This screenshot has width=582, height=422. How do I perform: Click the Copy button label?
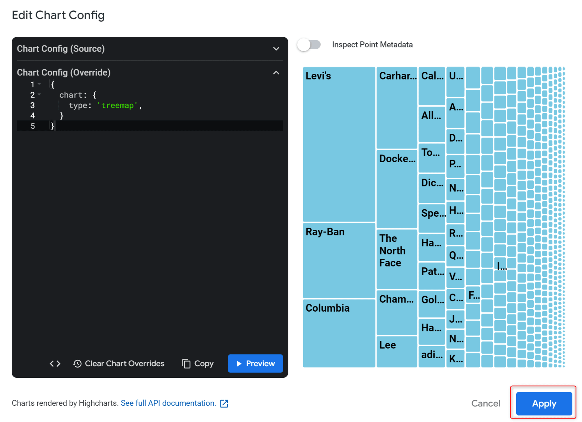[x=204, y=363]
